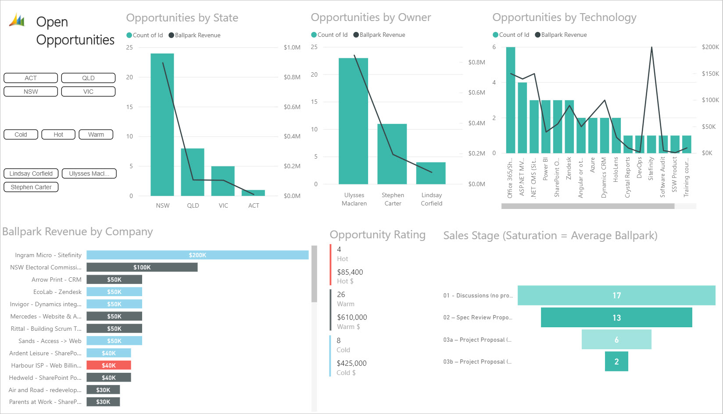Select the VIC state slicer button
The width and height of the screenshot is (723, 414).
point(88,92)
